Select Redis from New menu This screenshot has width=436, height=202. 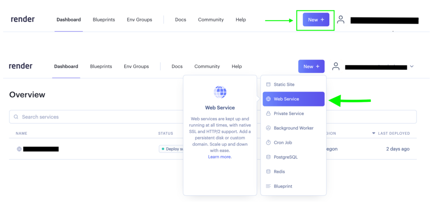(293, 172)
